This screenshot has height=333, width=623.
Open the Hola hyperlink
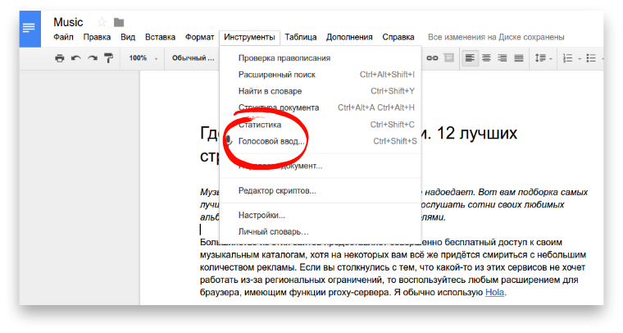(x=494, y=291)
